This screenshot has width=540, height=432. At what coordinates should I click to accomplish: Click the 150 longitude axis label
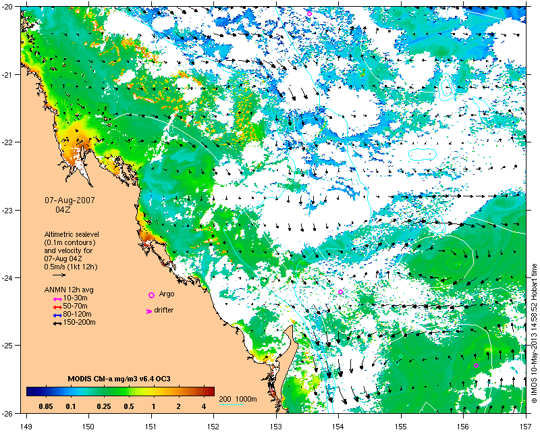tap(88, 427)
